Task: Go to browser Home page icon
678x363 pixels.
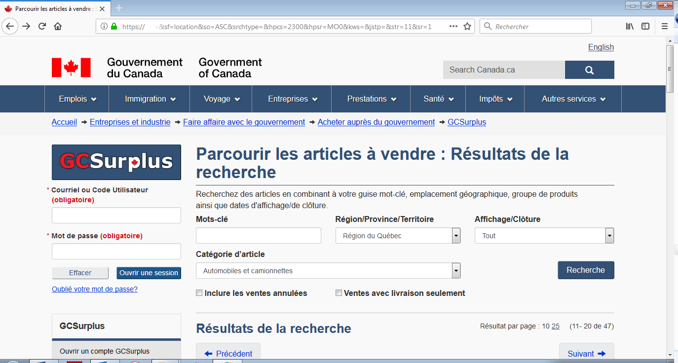Action: click(58, 27)
